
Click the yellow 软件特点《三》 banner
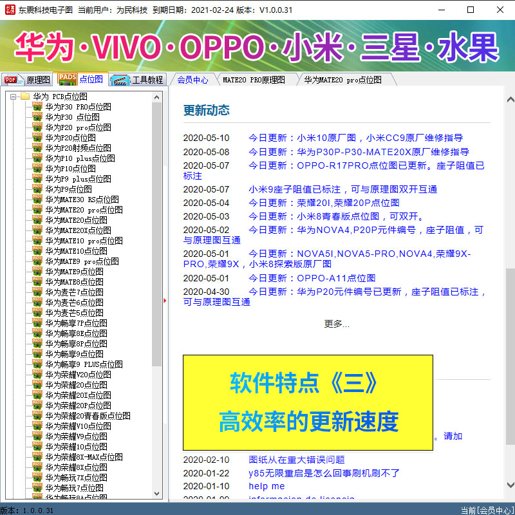308,402
